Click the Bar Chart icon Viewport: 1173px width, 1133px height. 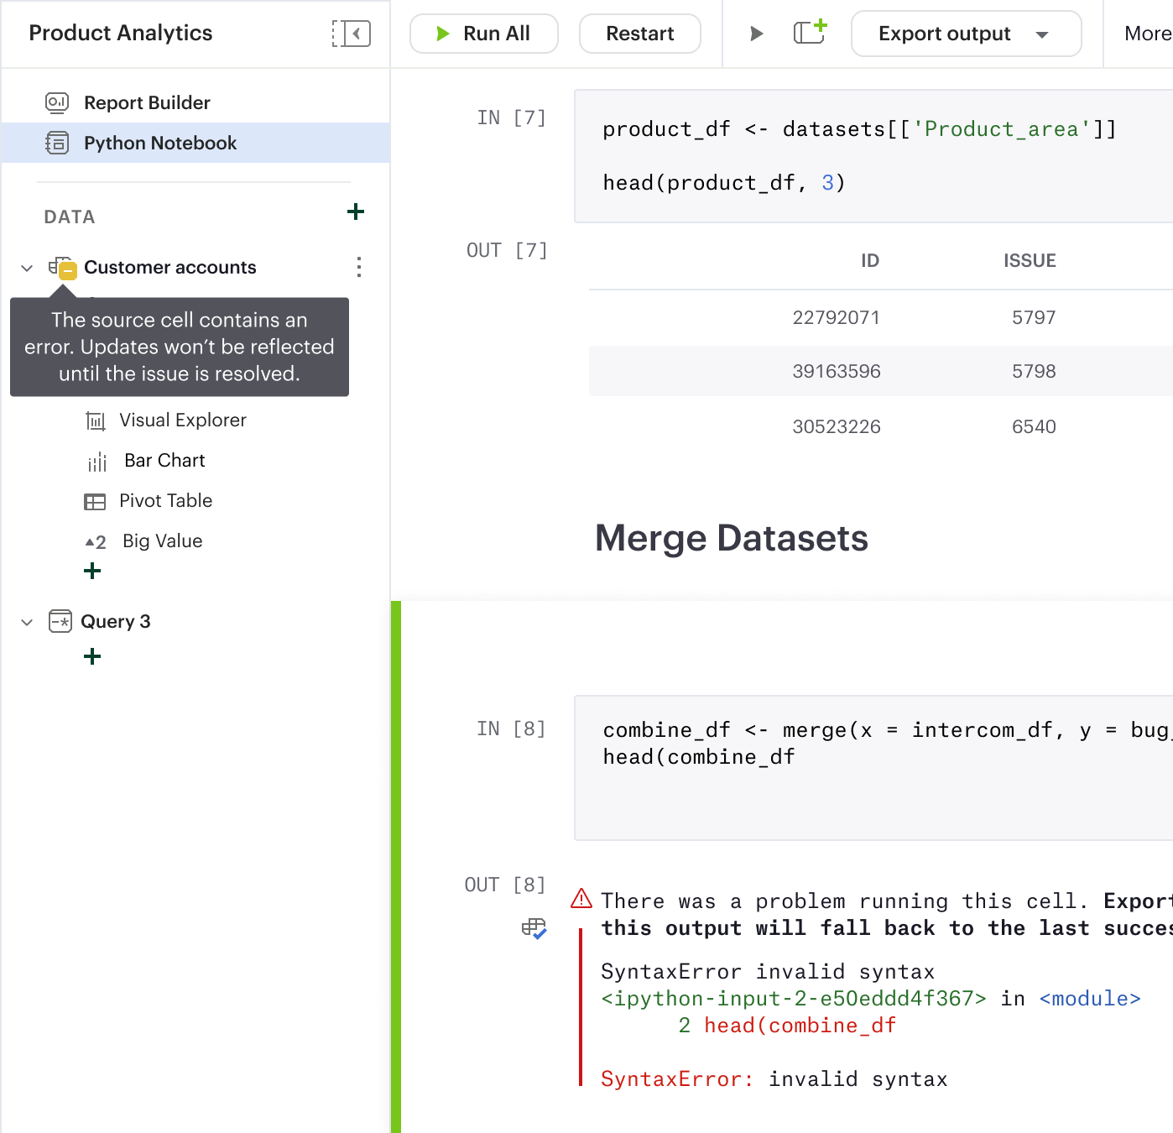(97, 462)
